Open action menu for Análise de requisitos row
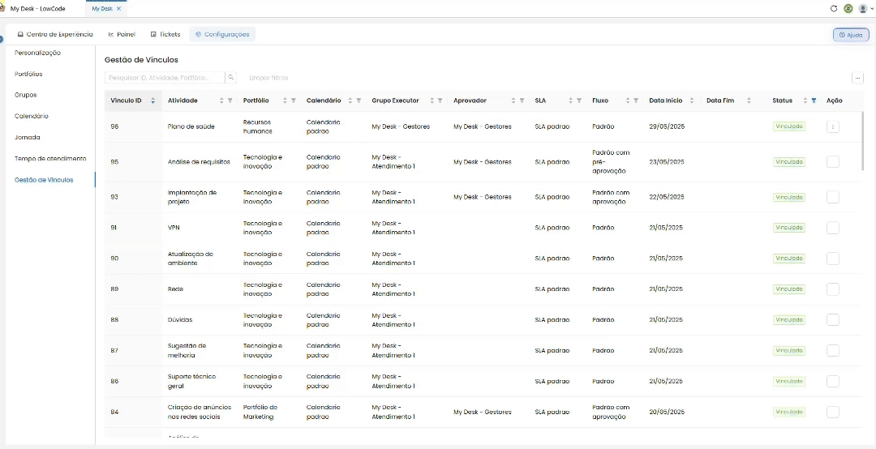The width and height of the screenshot is (876, 449). (x=833, y=162)
